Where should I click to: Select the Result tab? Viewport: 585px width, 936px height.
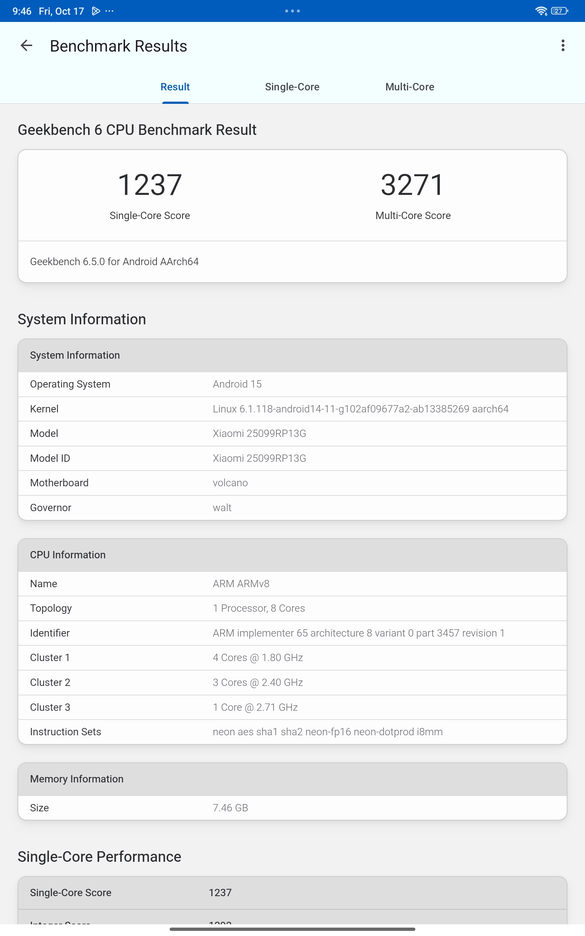(x=175, y=87)
